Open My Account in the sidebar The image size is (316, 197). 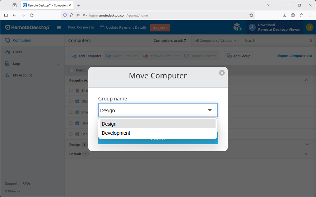coord(22,75)
